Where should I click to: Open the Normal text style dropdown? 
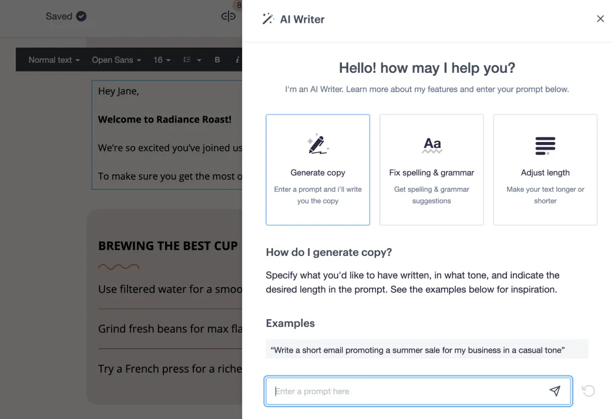tap(53, 59)
